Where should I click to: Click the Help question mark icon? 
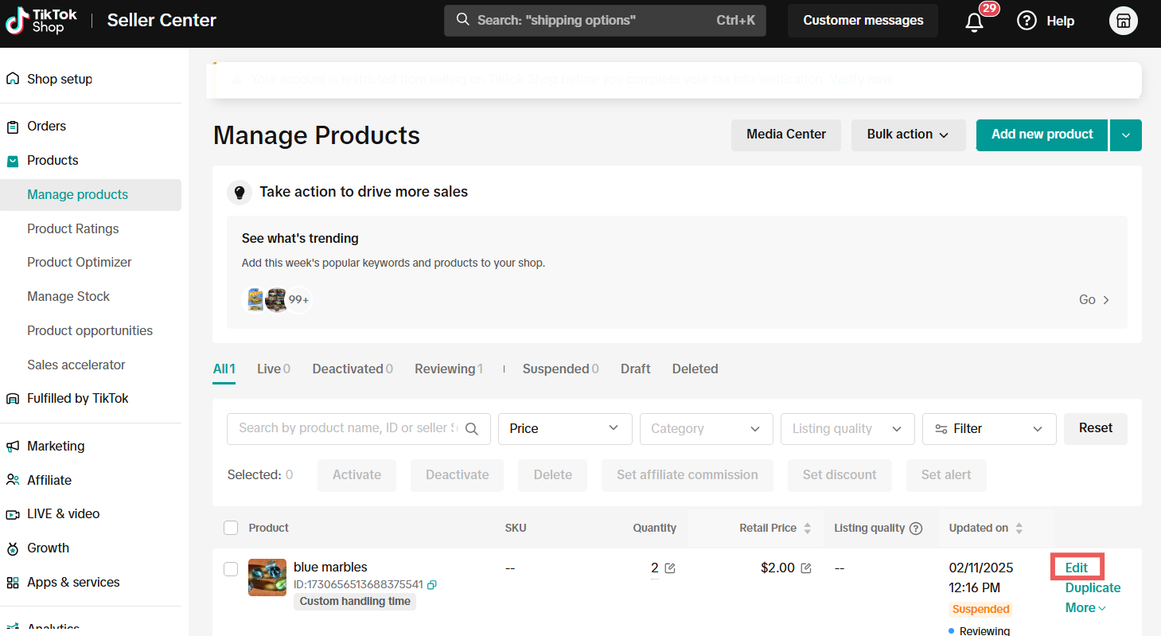pos(1027,21)
